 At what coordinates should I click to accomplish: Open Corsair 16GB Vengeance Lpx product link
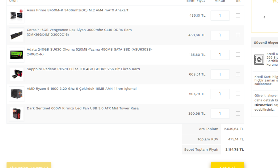pyautogui.click(x=79, y=32)
